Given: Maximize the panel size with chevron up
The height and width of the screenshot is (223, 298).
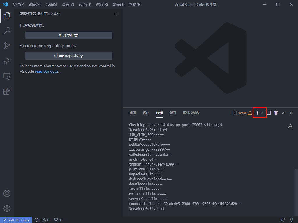Looking at the screenshot, I should (284, 113).
